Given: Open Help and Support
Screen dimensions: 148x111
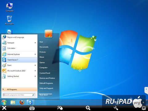Looking at the screenshot, I should click(x=46, y=88).
